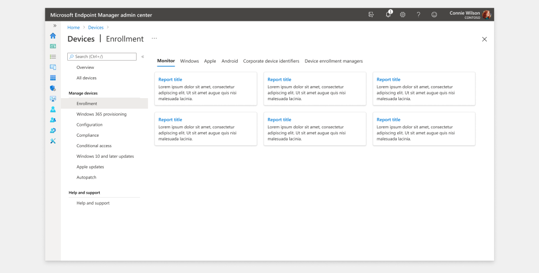The image size is (539, 273).
Task: Switch to the Windows tab
Action: [x=189, y=61]
